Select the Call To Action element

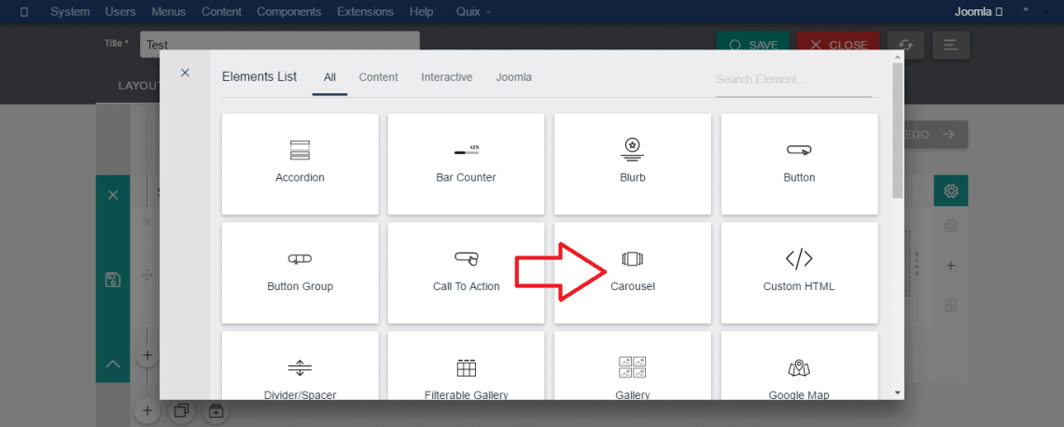coord(466,272)
